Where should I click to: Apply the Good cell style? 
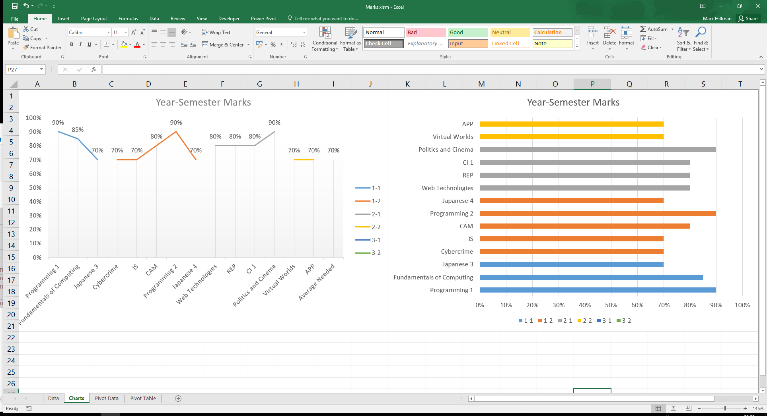click(468, 32)
